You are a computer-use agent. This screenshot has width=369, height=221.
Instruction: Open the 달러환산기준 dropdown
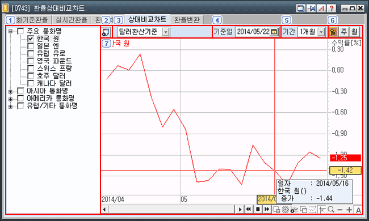point(166,32)
